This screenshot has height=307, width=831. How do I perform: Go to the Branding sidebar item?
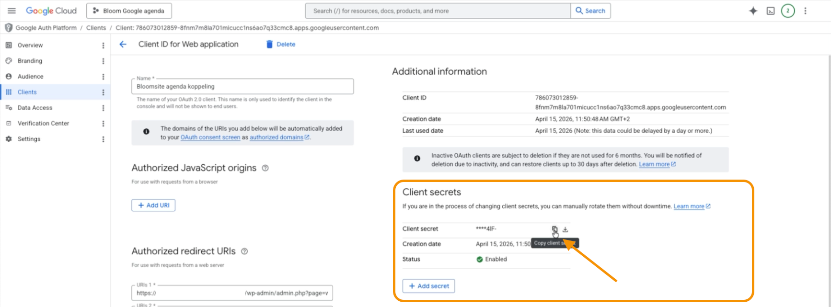pyautogui.click(x=30, y=61)
